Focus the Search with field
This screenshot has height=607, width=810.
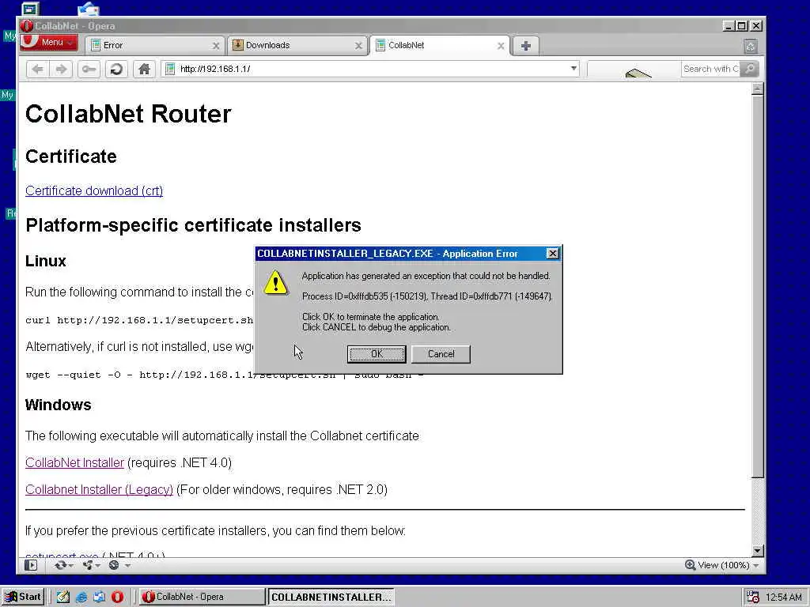711,69
